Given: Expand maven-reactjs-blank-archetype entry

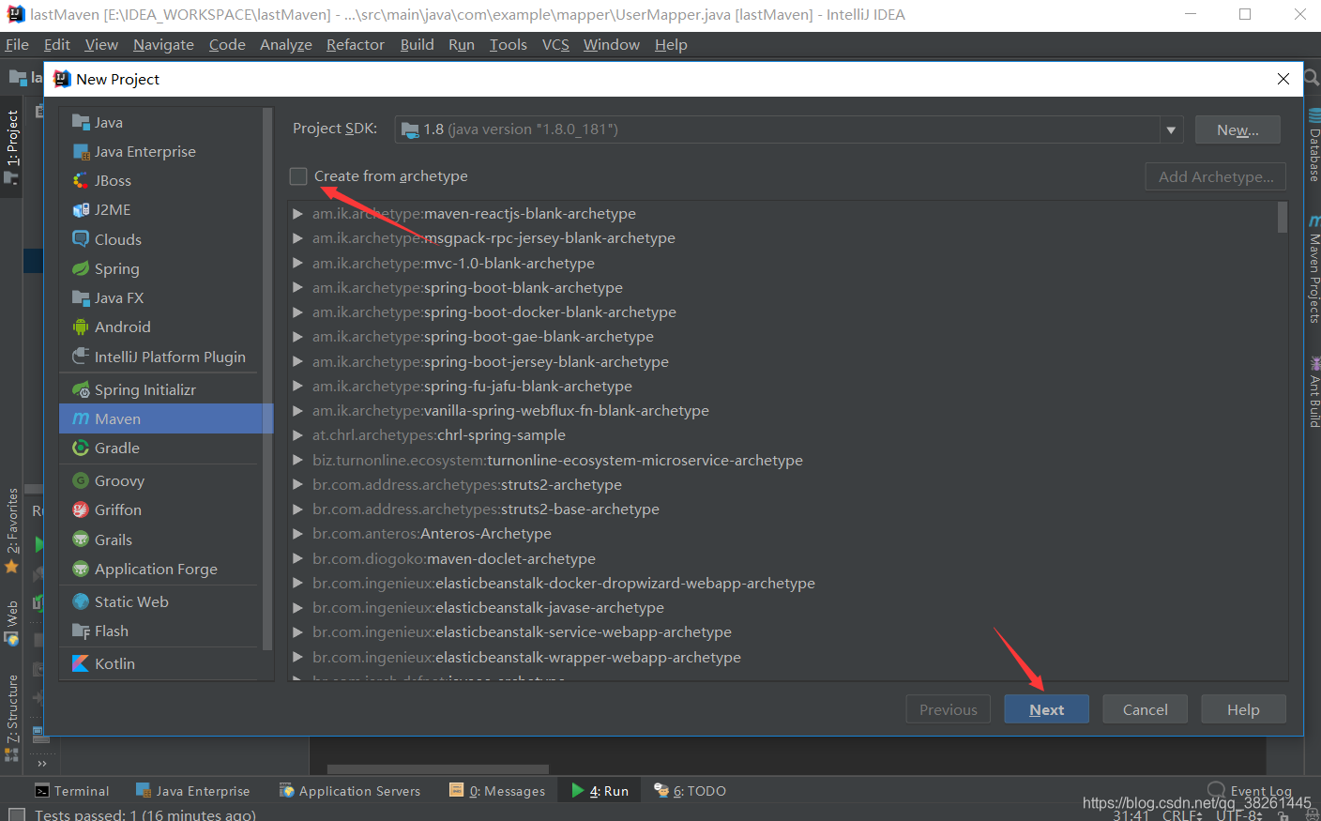Looking at the screenshot, I should pyautogui.click(x=297, y=214).
